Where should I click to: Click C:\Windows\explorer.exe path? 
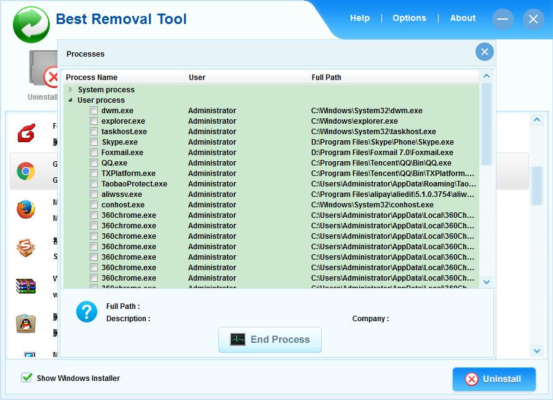(x=354, y=121)
